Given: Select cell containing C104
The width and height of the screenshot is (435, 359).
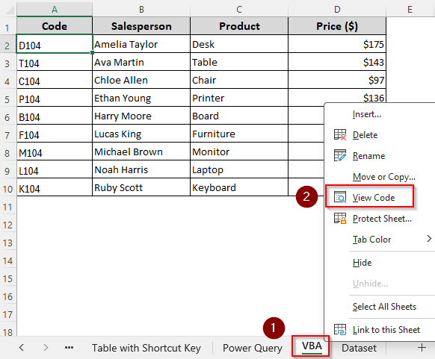Looking at the screenshot, I should point(55,80).
